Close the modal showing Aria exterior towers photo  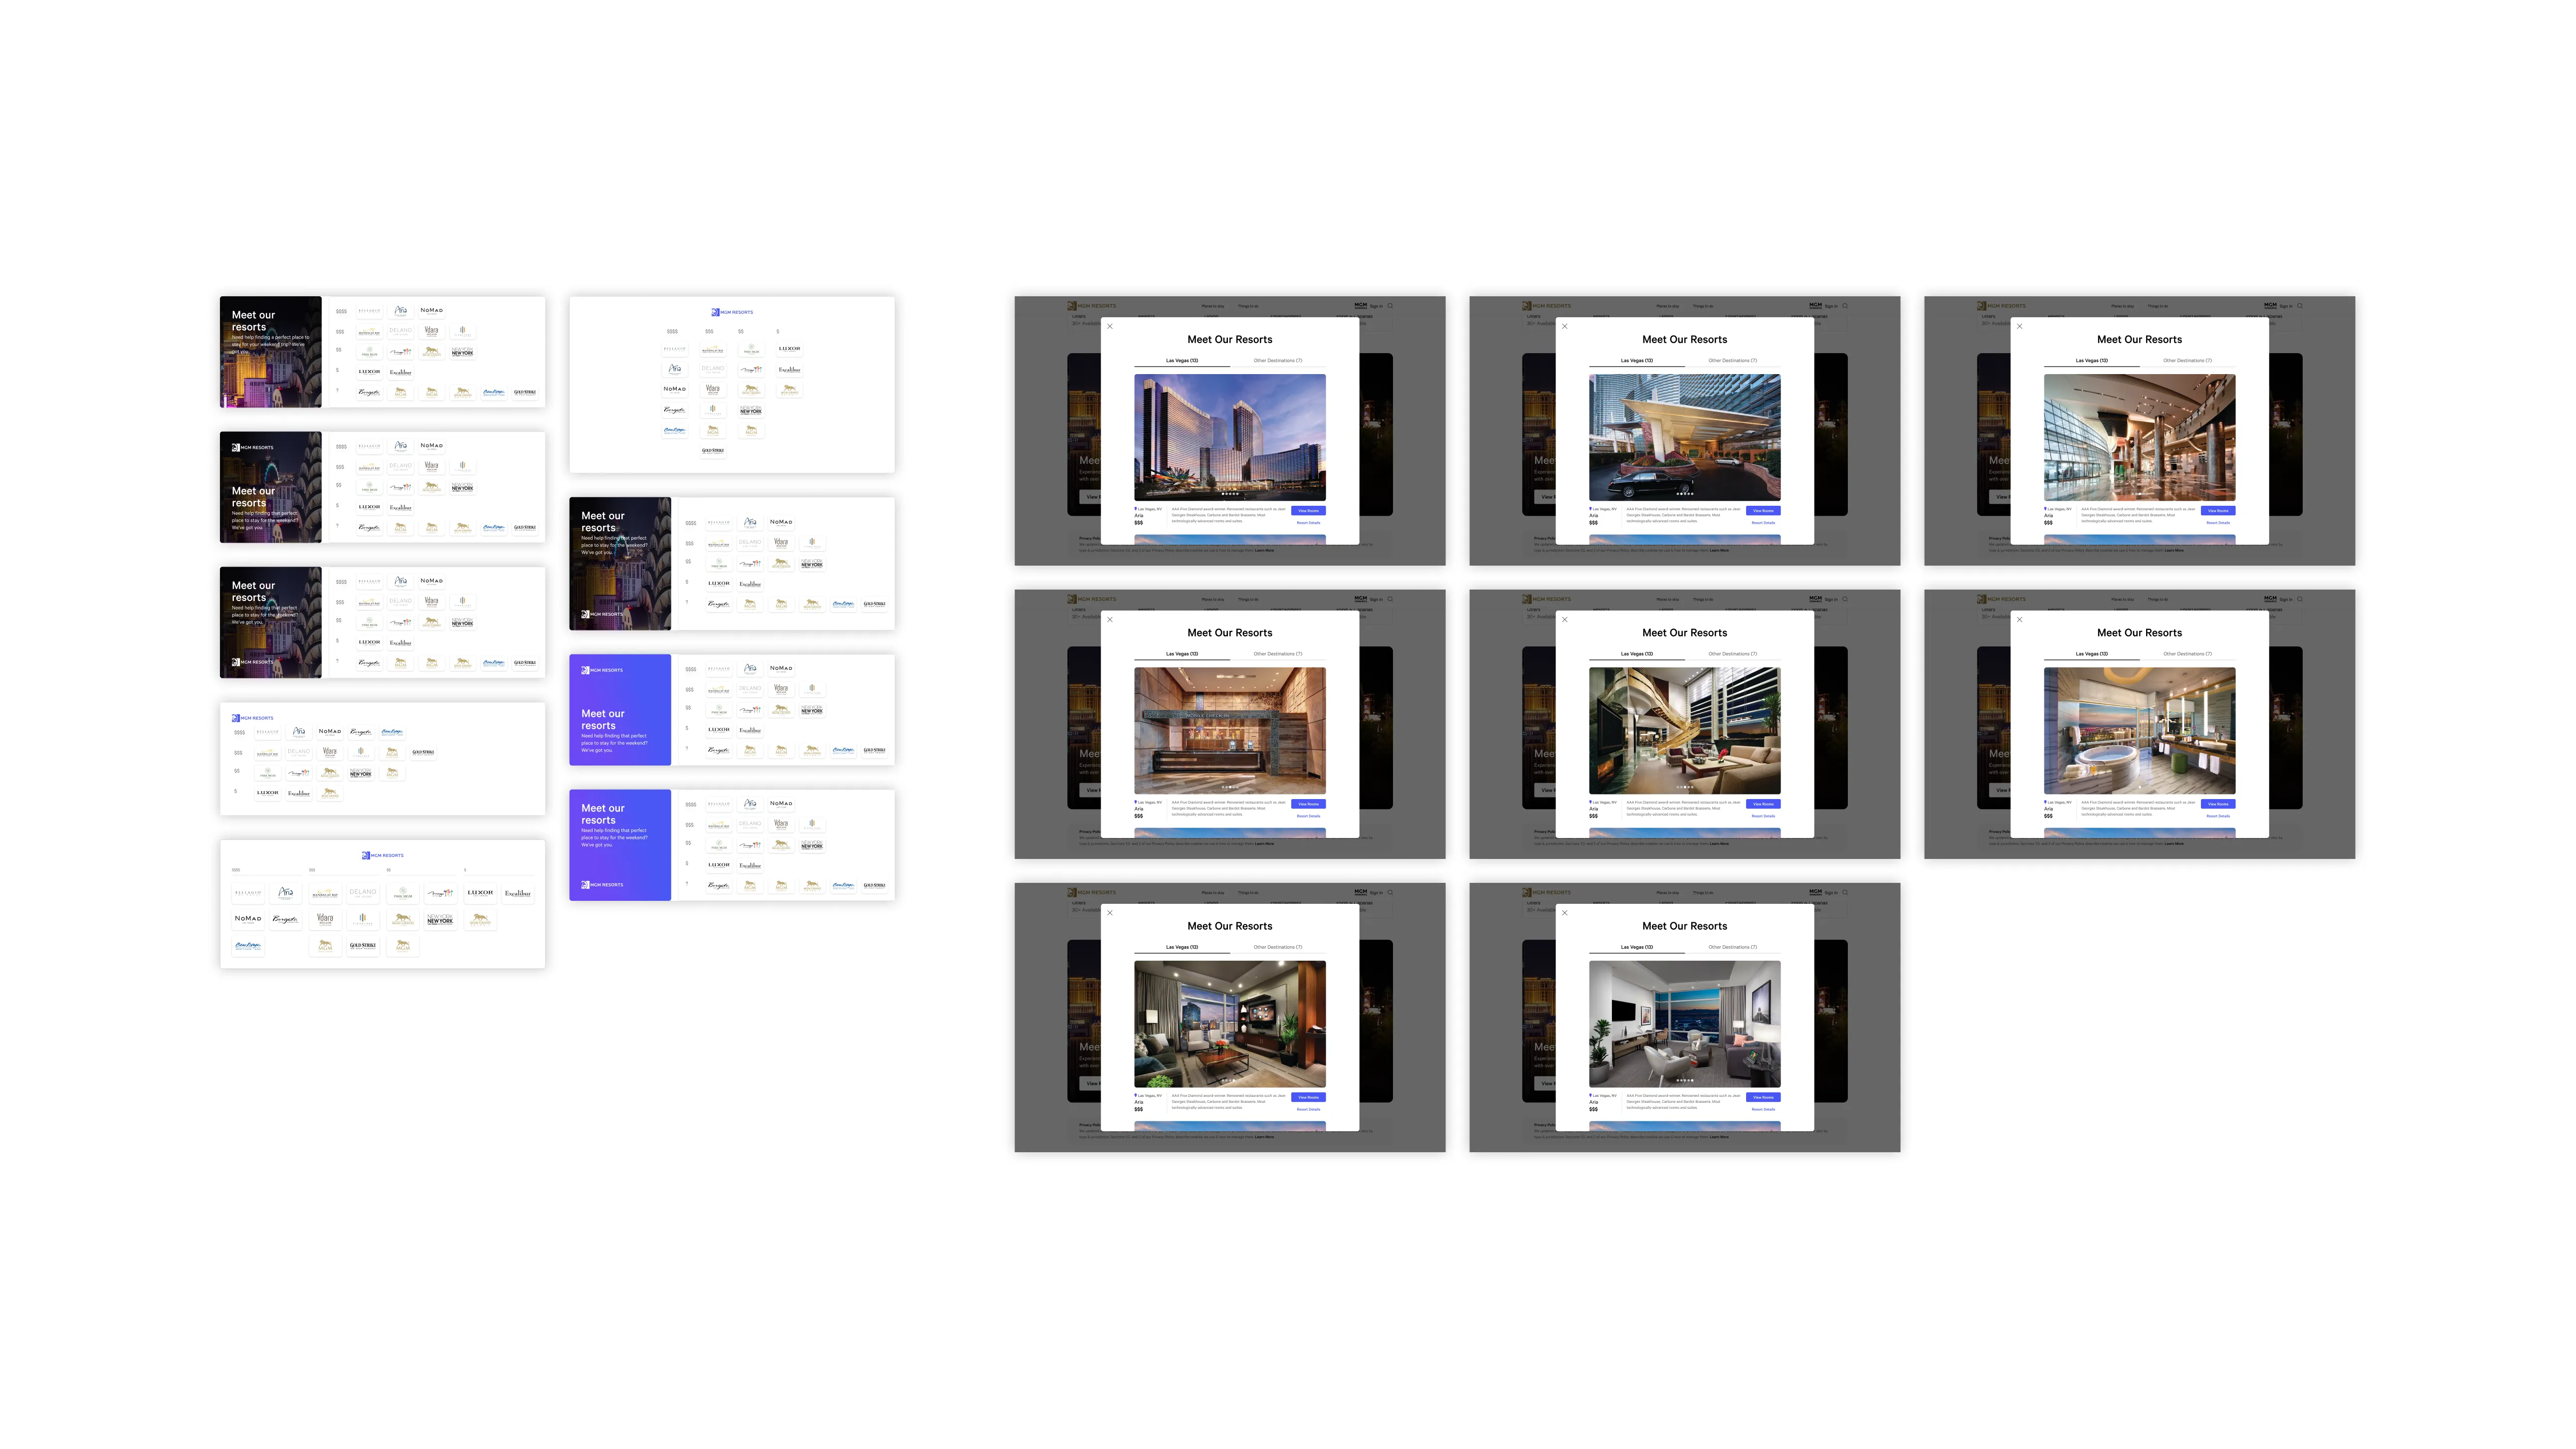tap(1110, 326)
